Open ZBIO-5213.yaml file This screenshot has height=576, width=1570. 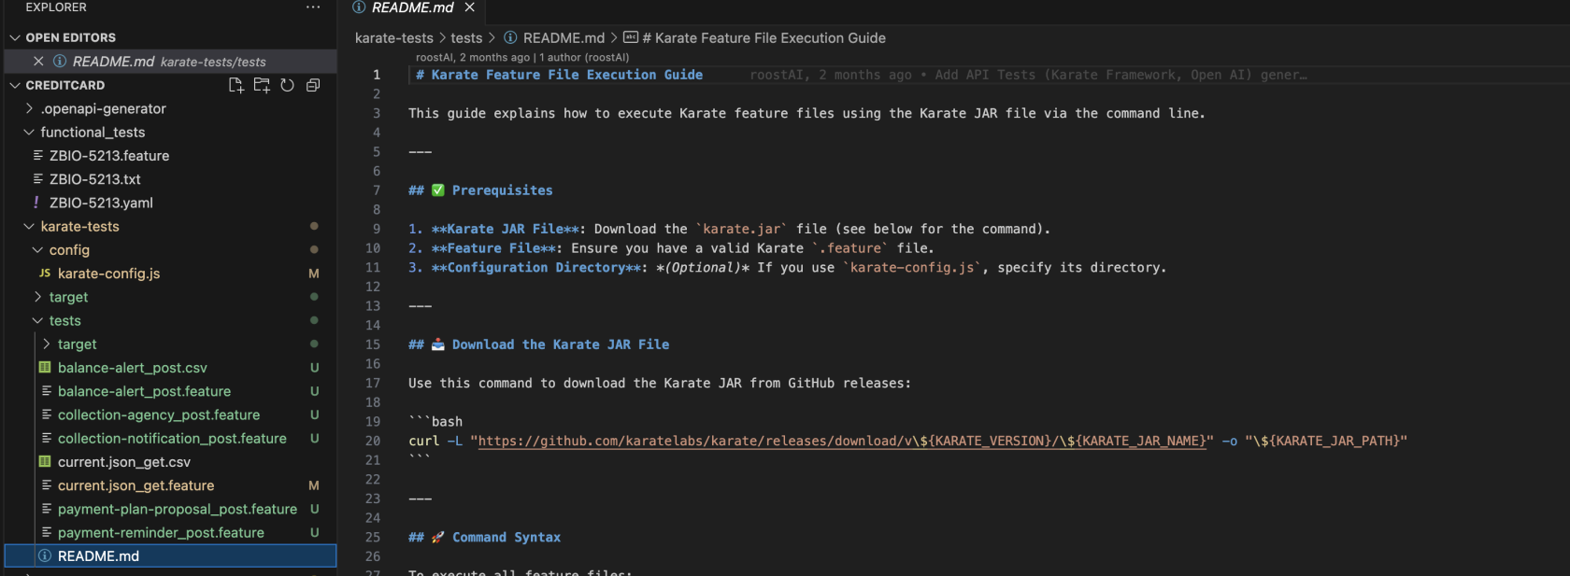point(101,203)
